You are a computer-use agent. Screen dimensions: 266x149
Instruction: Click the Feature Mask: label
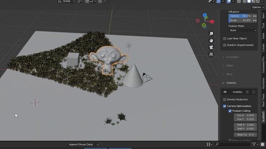point(236,26)
